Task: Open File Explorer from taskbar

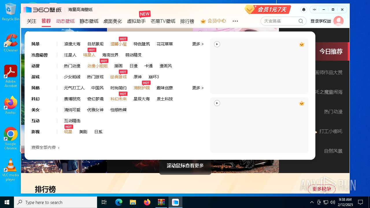Action: point(133,202)
